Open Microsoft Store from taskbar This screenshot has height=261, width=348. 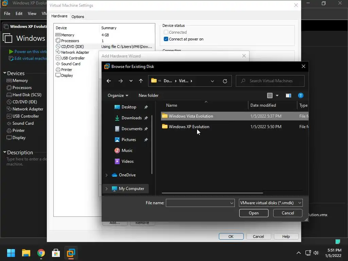click(56, 253)
